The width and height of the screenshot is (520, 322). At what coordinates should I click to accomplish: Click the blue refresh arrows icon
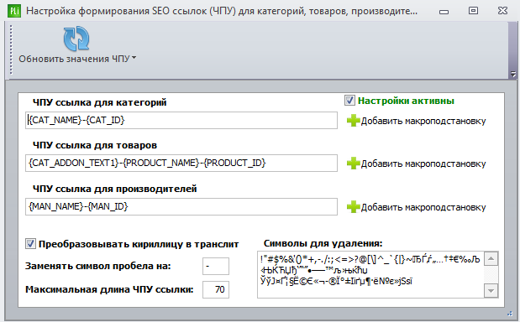point(76,39)
